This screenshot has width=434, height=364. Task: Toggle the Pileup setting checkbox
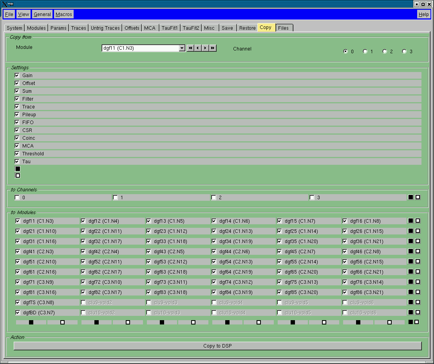[x=17, y=114]
